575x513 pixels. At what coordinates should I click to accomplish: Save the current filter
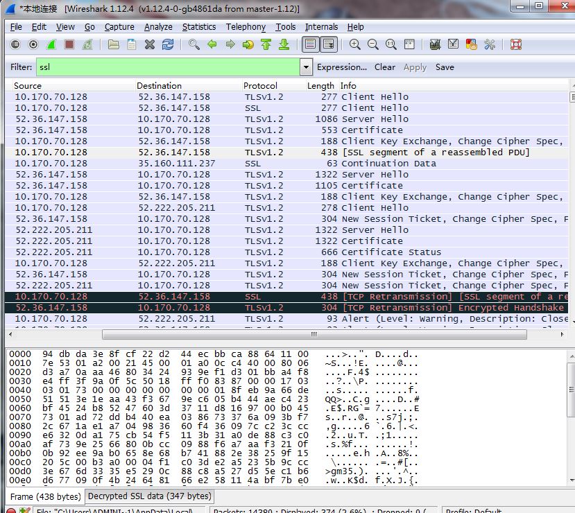coord(445,67)
